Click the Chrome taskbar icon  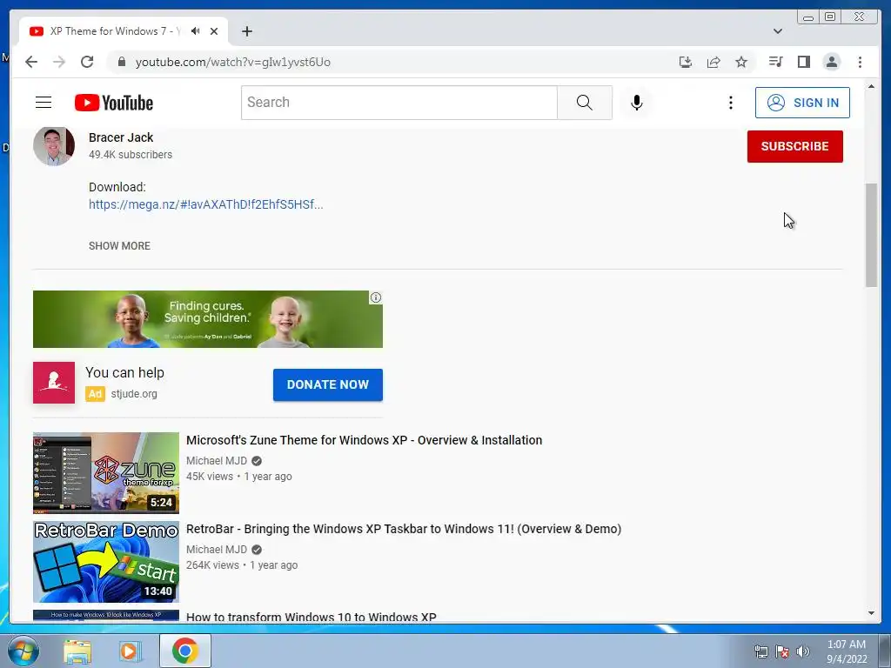185,651
